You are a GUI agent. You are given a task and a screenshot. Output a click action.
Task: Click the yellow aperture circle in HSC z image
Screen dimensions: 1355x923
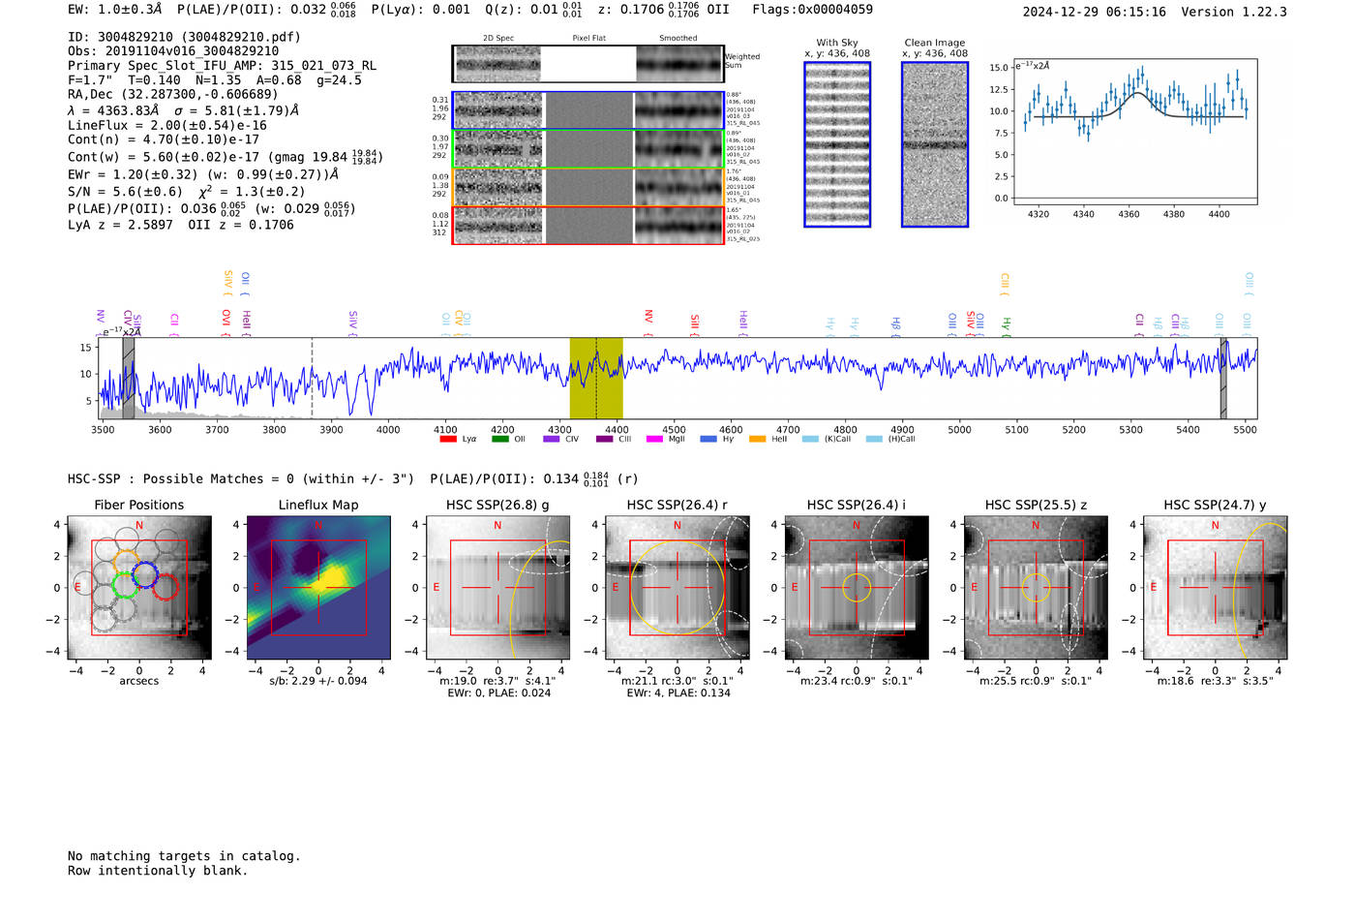(x=1036, y=588)
